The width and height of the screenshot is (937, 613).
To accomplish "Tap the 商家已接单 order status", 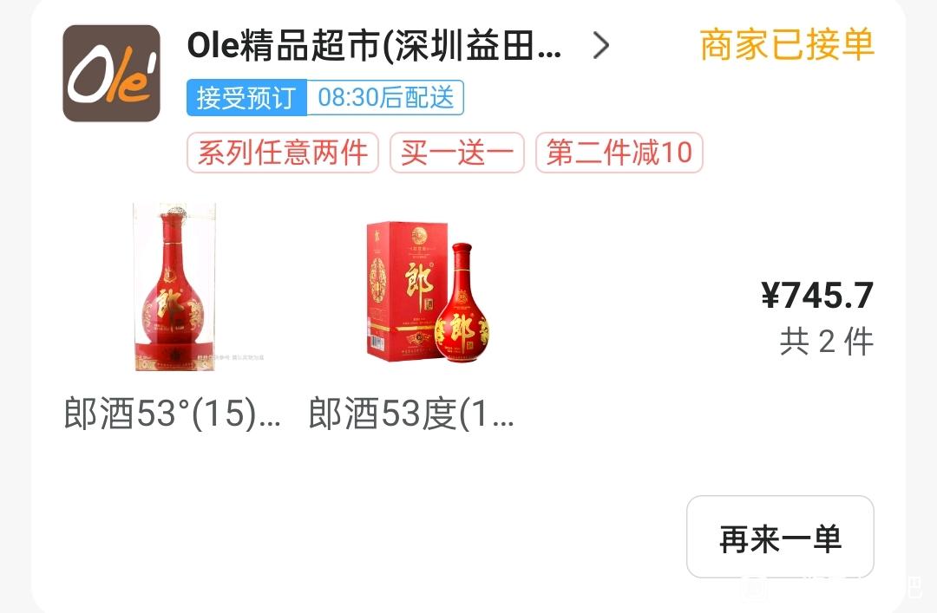I will pos(787,45).
